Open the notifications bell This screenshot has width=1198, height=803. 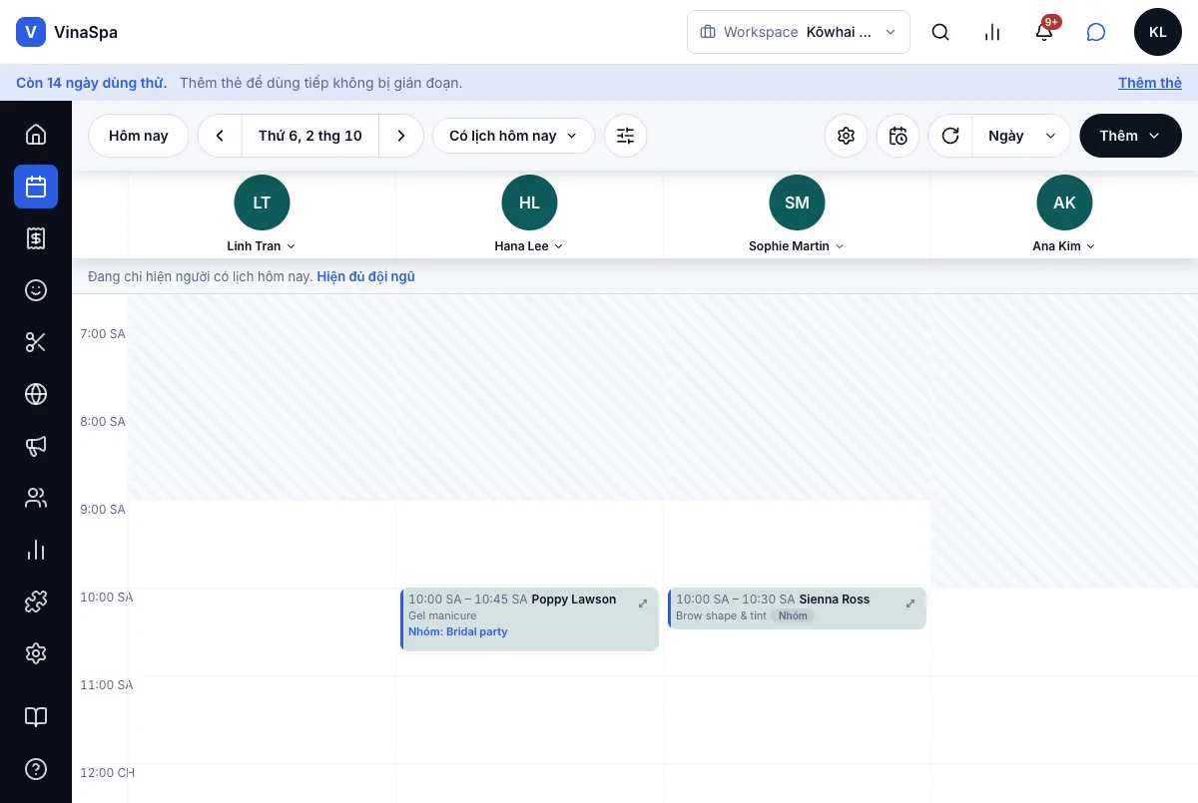click(x=1044, y=32)
